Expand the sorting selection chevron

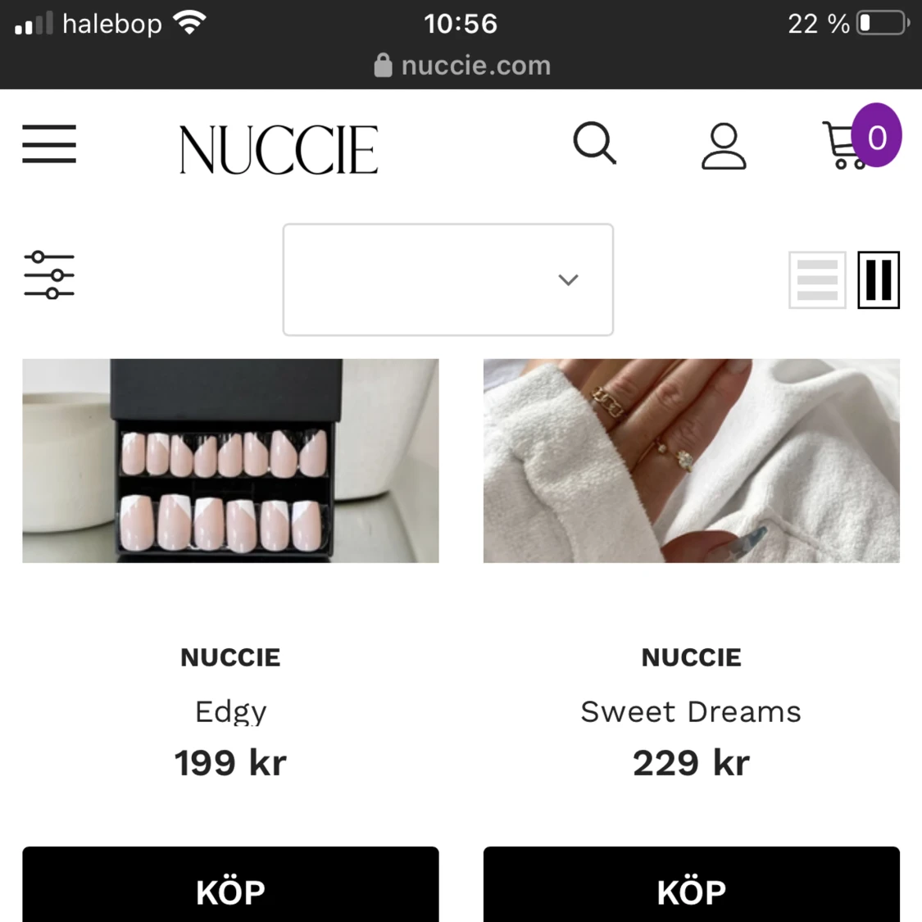point(568,280)
